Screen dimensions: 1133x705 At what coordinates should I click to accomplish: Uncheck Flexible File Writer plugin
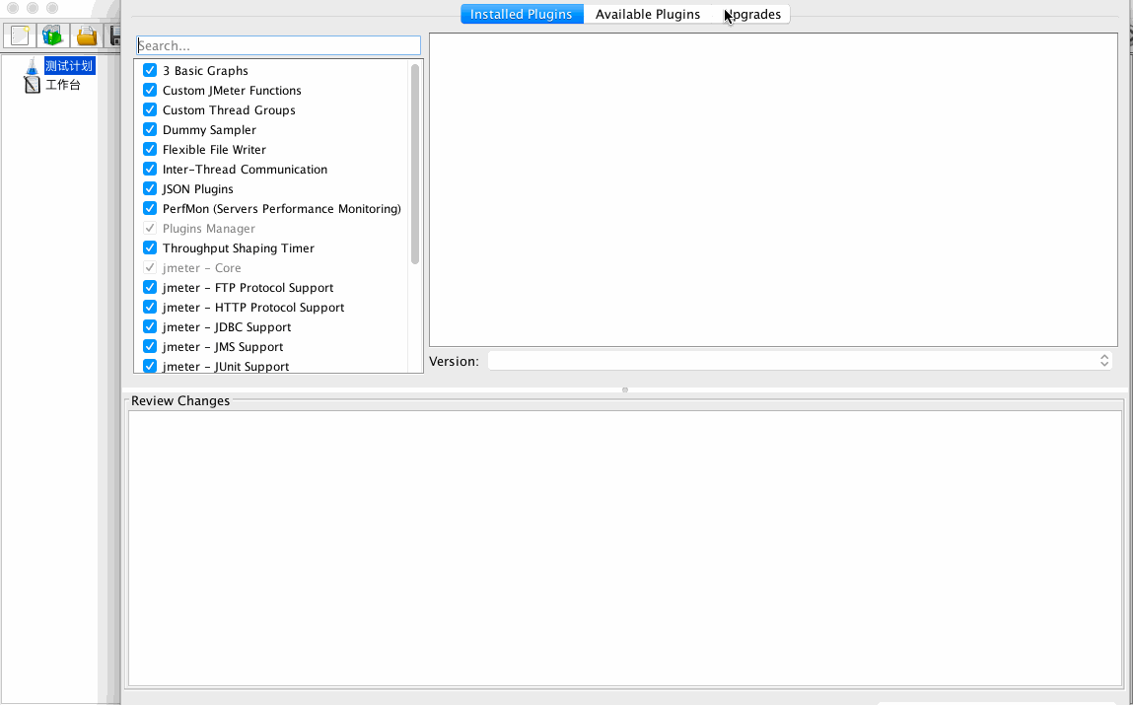coord(150,149)
